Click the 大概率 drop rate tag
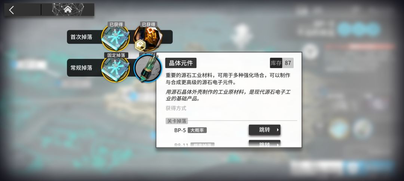Screen dimensions: 404x181 click(x=197, y=130)
